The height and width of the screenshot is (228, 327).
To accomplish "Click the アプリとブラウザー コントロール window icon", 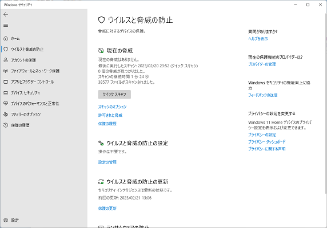I will pos(6,82).
